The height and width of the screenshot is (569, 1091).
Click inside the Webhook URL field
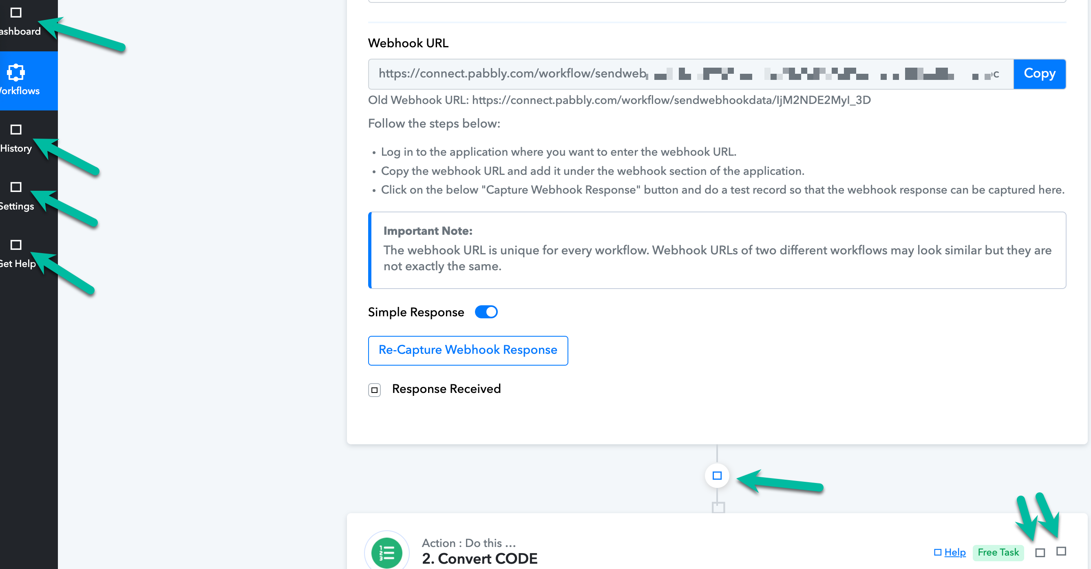[691, 74]
